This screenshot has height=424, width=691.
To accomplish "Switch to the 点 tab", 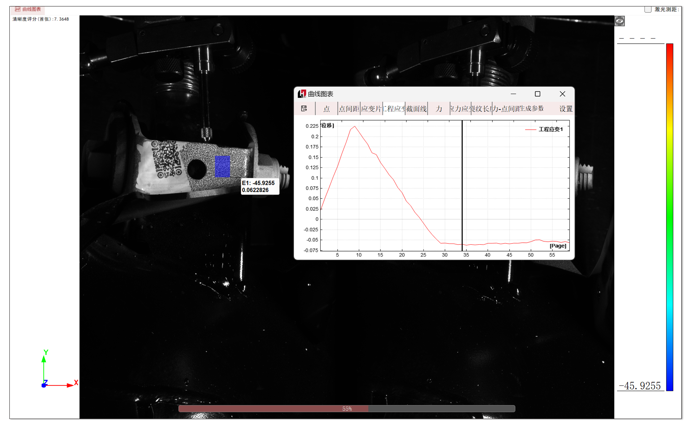I will [326, 109].
